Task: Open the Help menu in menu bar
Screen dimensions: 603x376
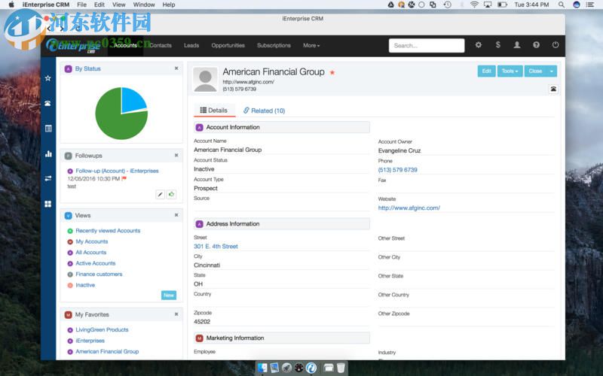Action: pos(168,5)
